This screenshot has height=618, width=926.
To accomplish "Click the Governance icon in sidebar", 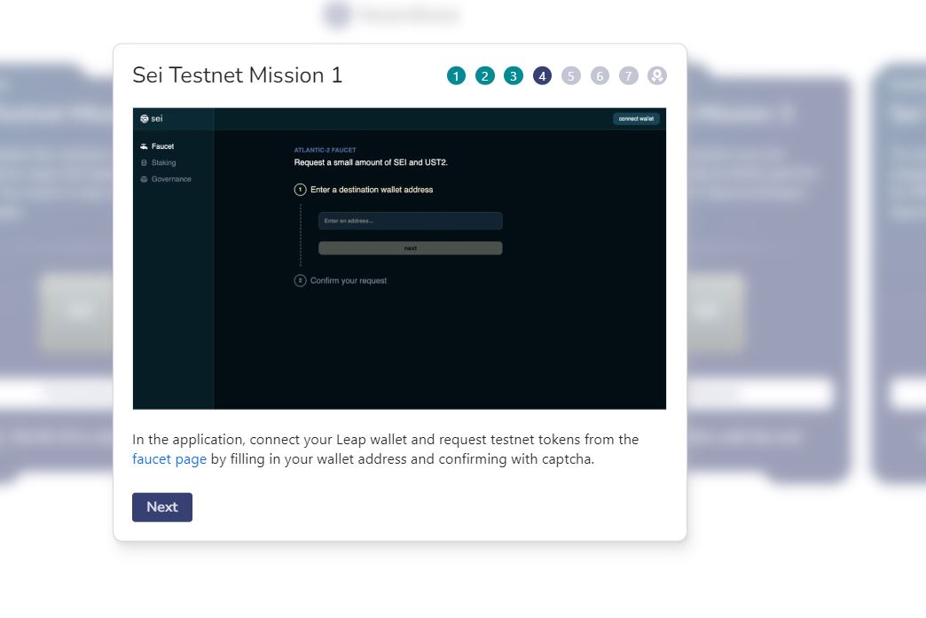I will pyautogui.click(x=144, y=179).
